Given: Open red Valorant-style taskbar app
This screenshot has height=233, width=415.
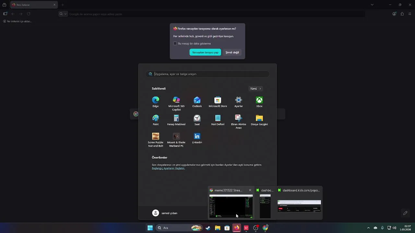Looking at the screenshot, I should pyautogui.click(x=246, y=228).
